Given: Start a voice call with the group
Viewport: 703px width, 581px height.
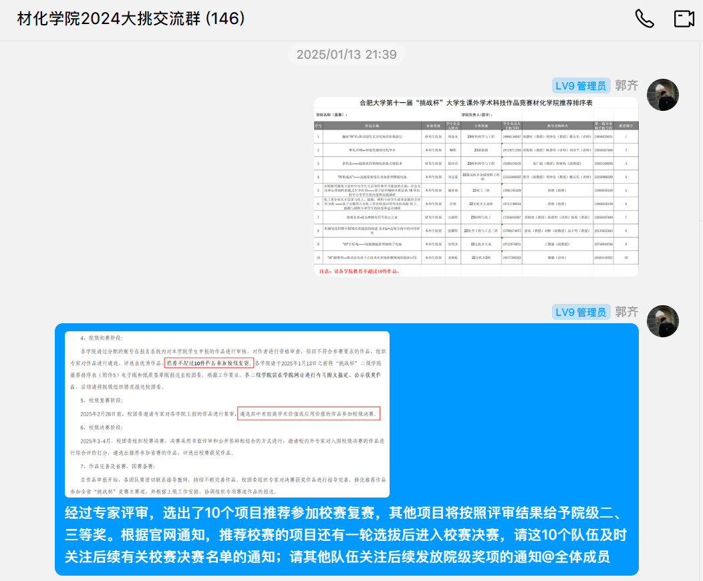Looking at the screenshot, I should [644, 19].
